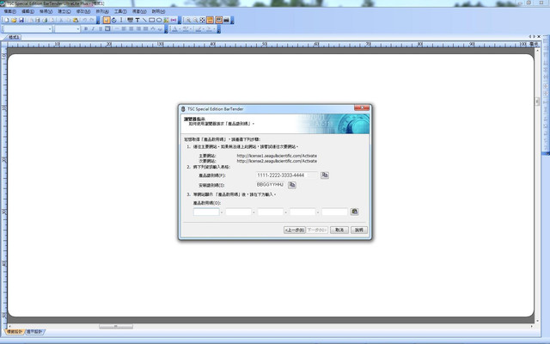
Task: Select the Line drawing tool
Action: point(144,20)
